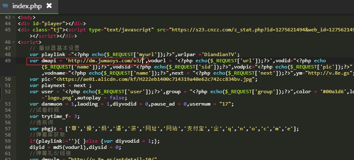Click the danmuon variable
354x160 pixels.
pos(52,104)
